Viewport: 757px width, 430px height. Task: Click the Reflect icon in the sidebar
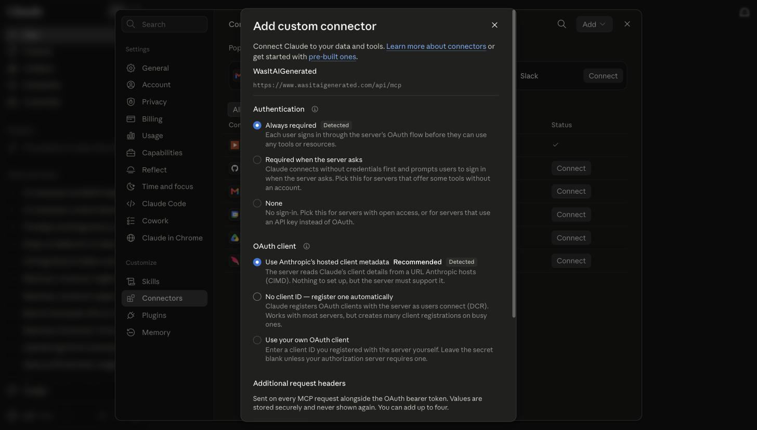(x=131, y=170)
